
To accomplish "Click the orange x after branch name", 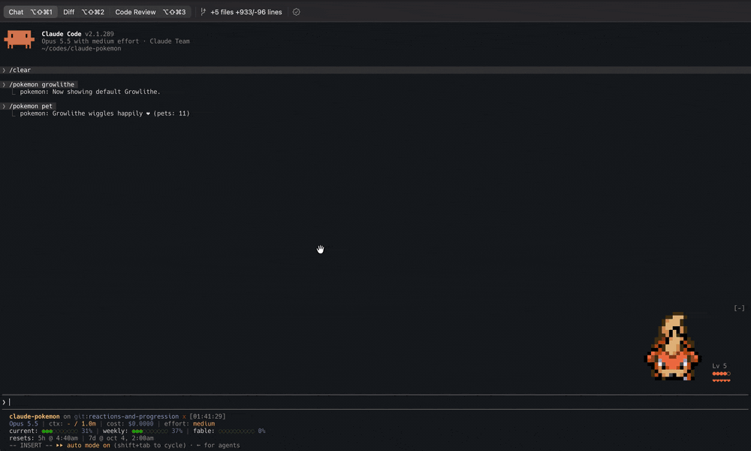I will pyautogui.click(x=184, y=416).
